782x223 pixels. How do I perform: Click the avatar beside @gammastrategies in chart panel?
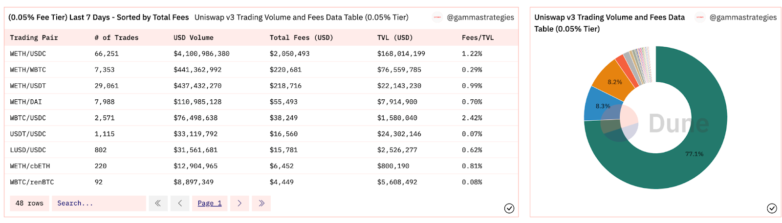[700, 18]
